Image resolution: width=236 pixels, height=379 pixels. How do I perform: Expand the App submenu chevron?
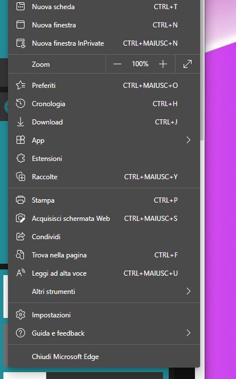189,140
